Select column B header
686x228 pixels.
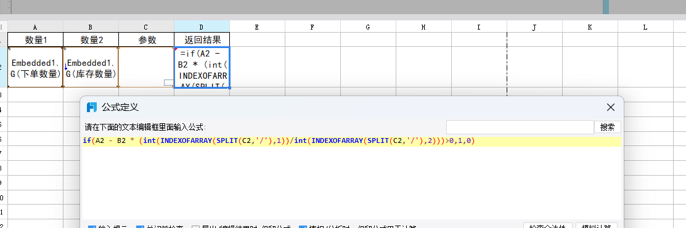91,26
